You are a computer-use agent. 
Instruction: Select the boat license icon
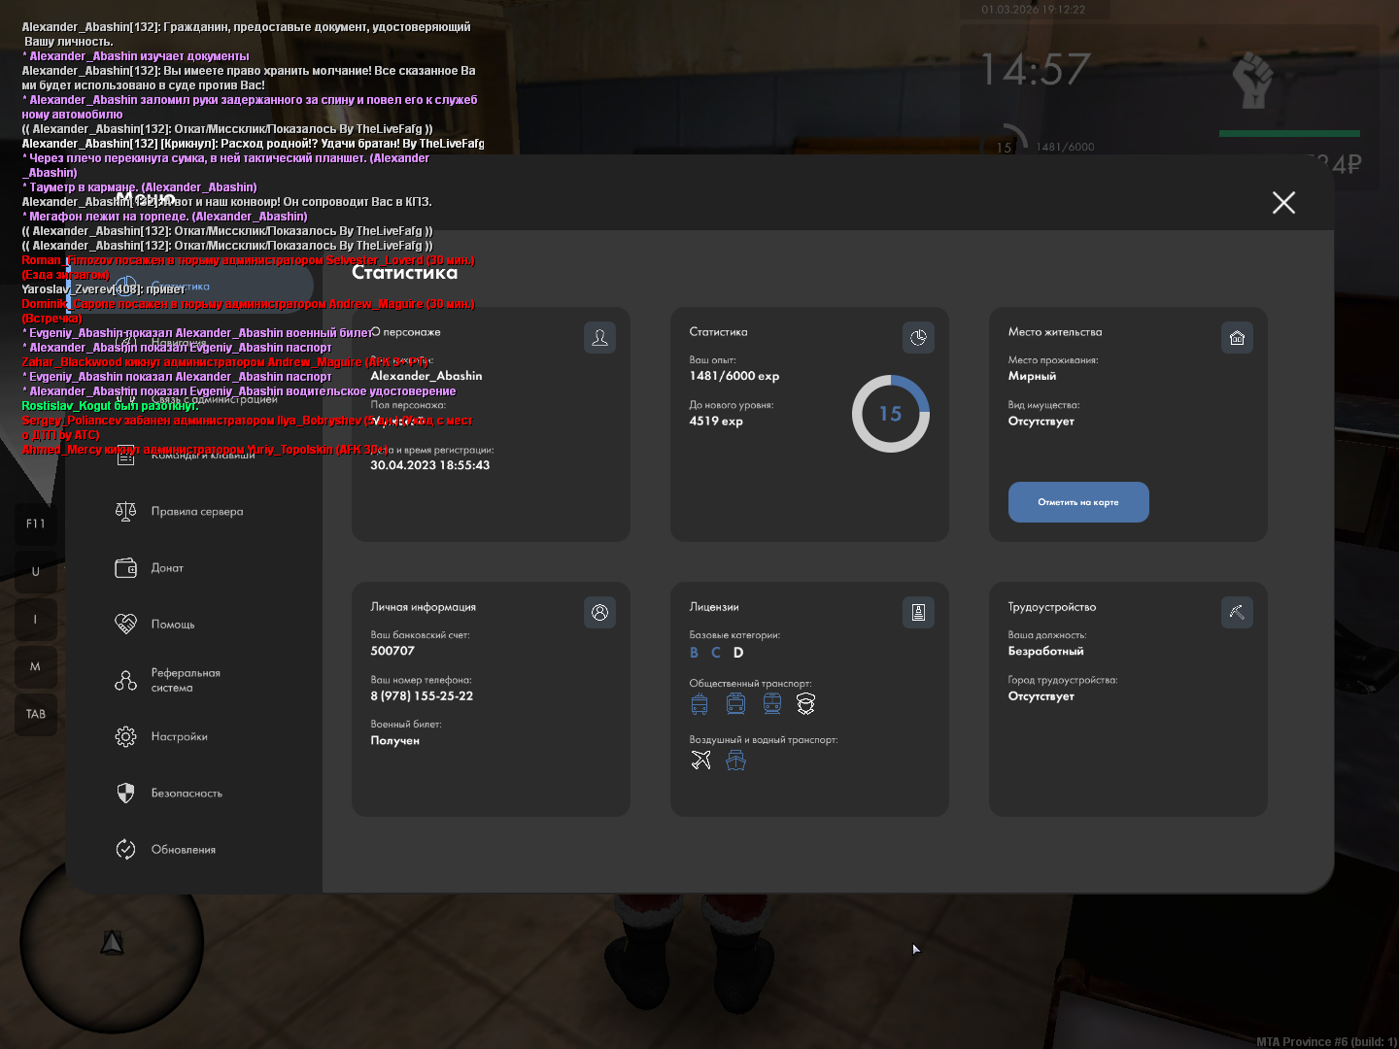pos(736,761)
